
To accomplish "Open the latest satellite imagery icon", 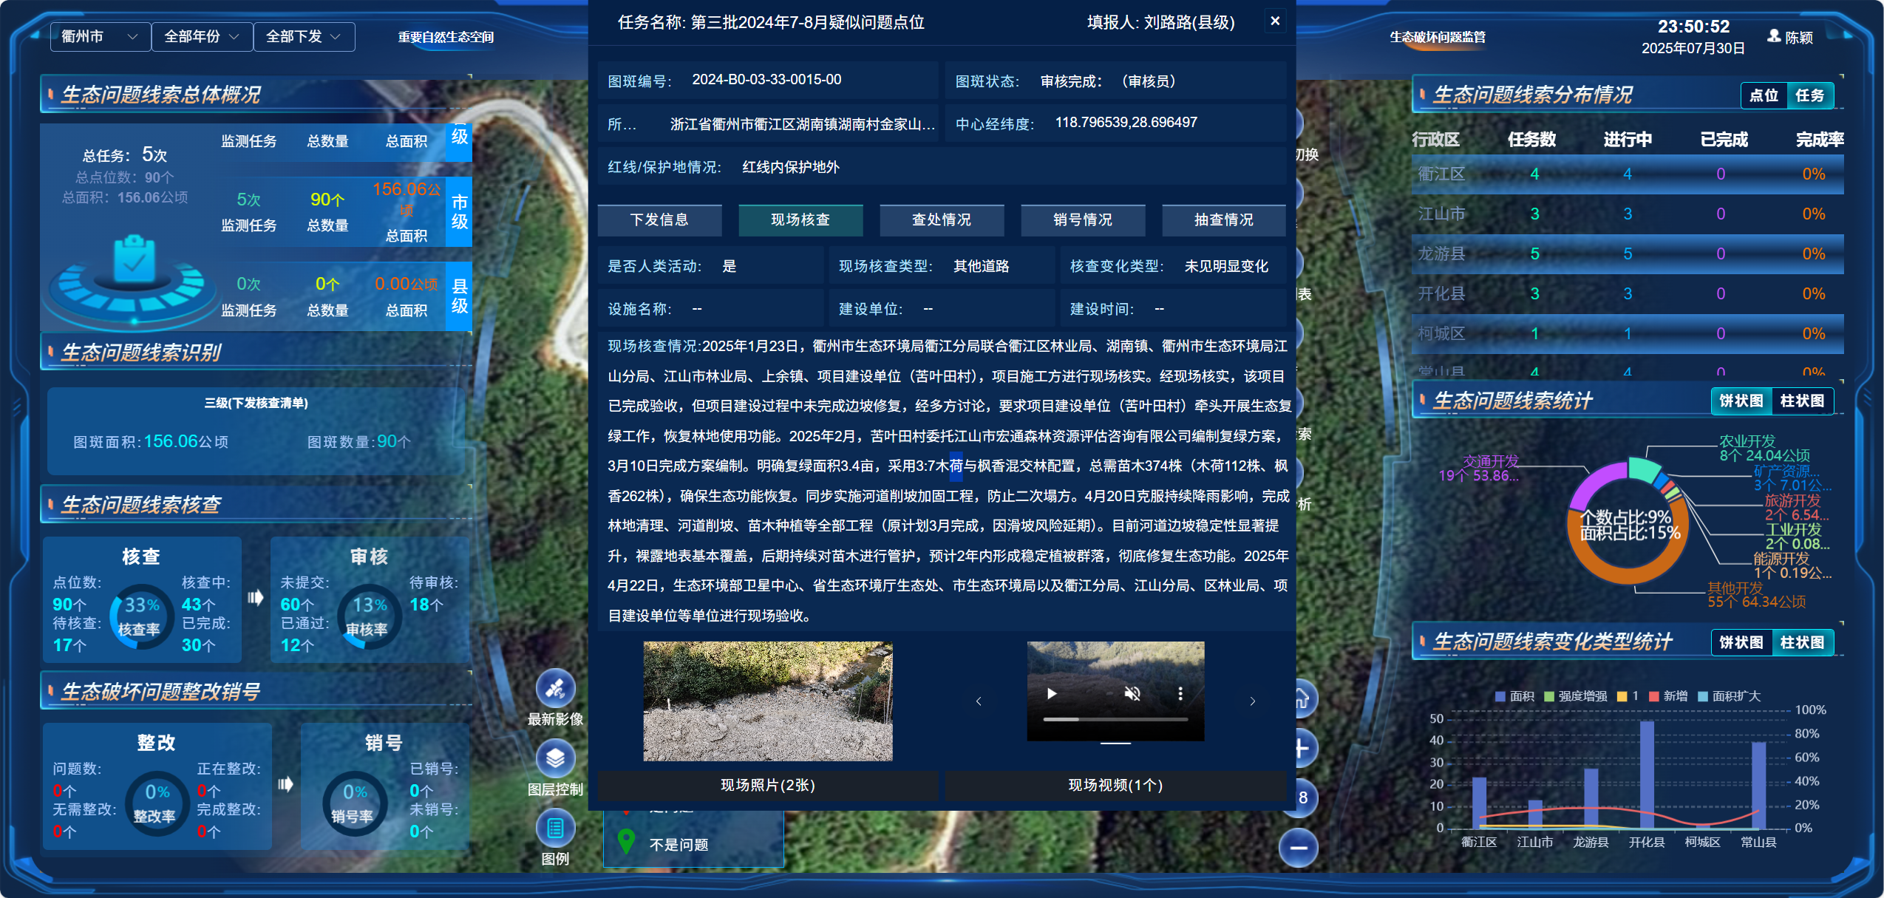I will point(555,689).
